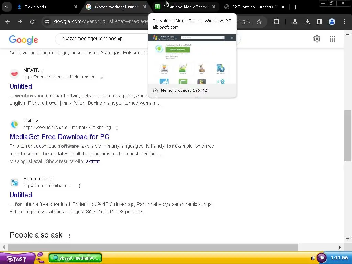
Task: Click the MEATDeli site favicon
Action: (x=14, y=74)
